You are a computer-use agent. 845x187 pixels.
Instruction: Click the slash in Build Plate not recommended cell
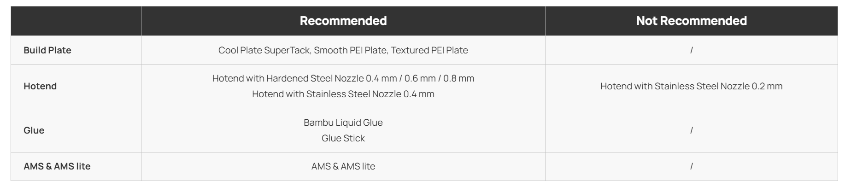(x=691, y=50)
